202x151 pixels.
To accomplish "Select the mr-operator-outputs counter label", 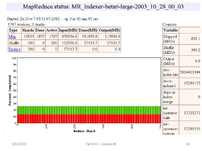I will (171, 129).
